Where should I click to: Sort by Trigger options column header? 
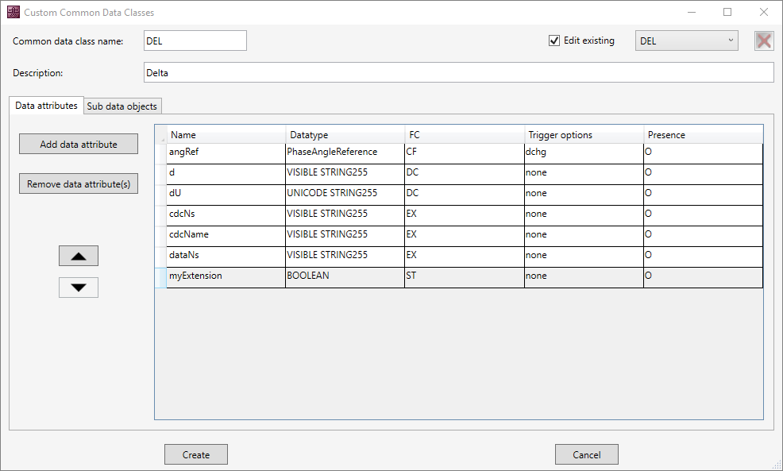[x=584, y=135]
